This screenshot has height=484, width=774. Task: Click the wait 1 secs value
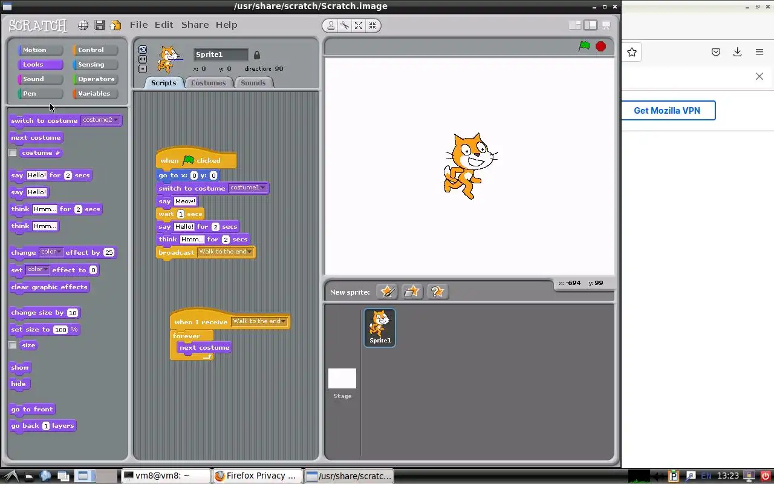click(180, 214)
